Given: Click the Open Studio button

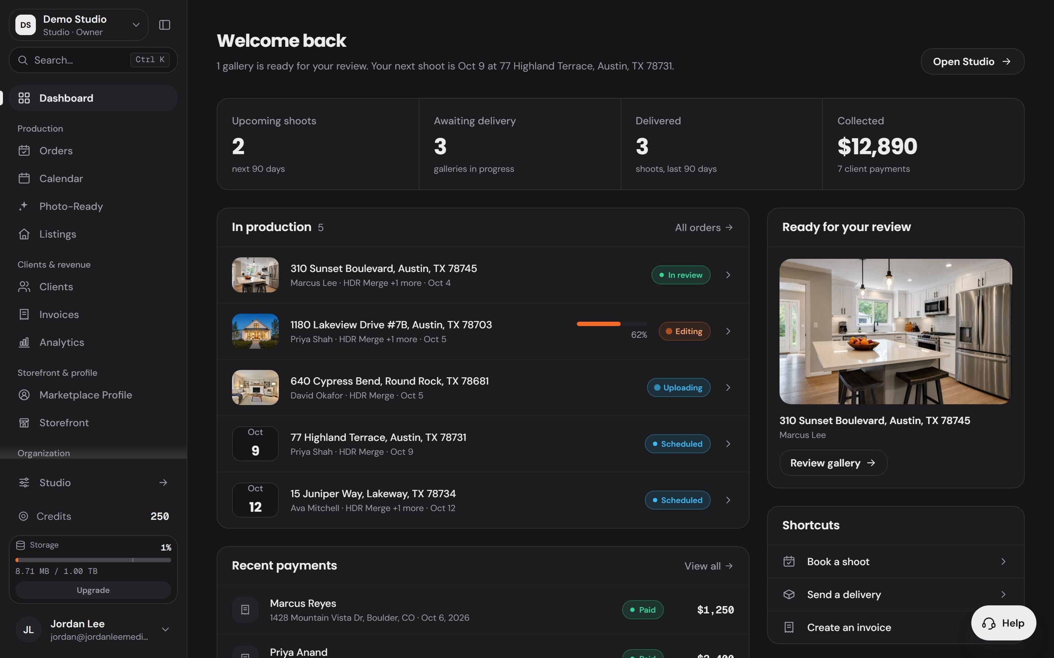Looking at the screenshot, I should (x=972, y=61).
